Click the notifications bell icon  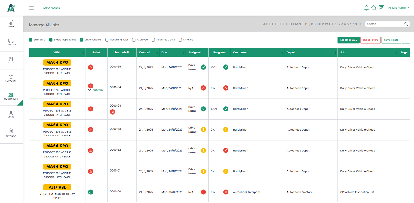(x=366, y=8)
